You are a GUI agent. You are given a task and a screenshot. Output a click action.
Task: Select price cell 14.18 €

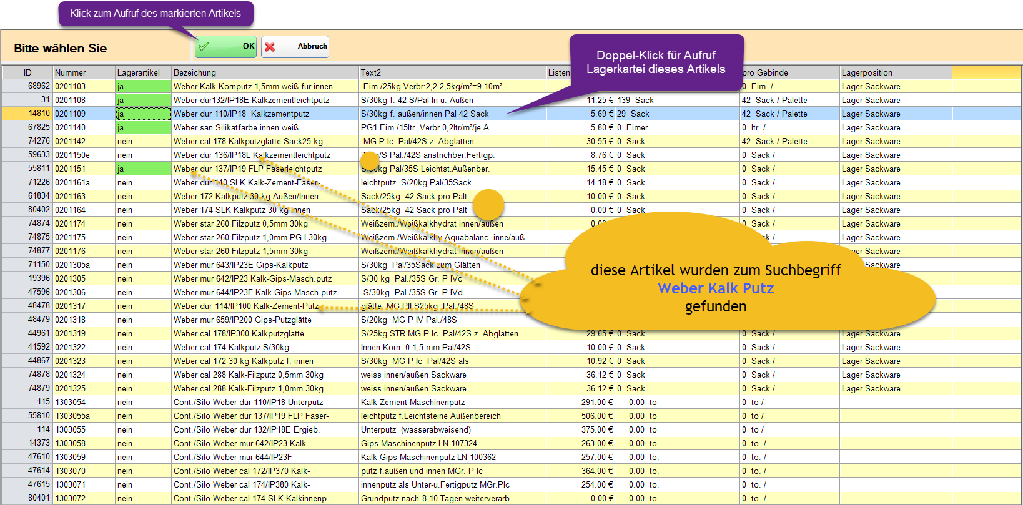coord(580,182)
